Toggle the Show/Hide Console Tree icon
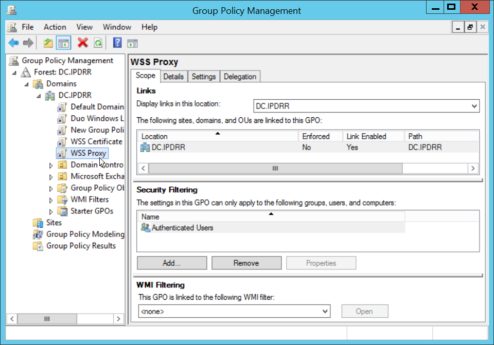494x345 pixels. click(x=63, y=43)
